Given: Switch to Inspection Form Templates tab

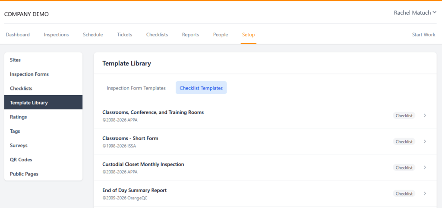Looking at the screenshot, I should coord(136,88).
